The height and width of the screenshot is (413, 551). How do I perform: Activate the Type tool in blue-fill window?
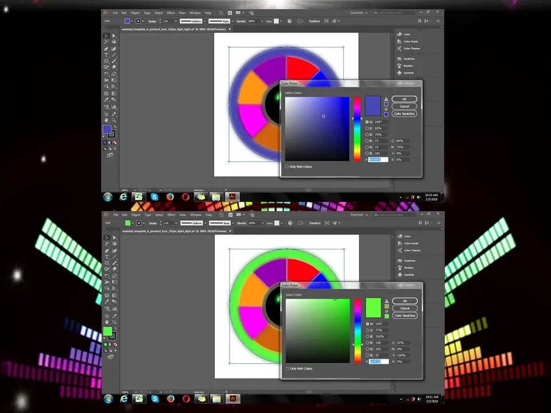pos(107,55)
